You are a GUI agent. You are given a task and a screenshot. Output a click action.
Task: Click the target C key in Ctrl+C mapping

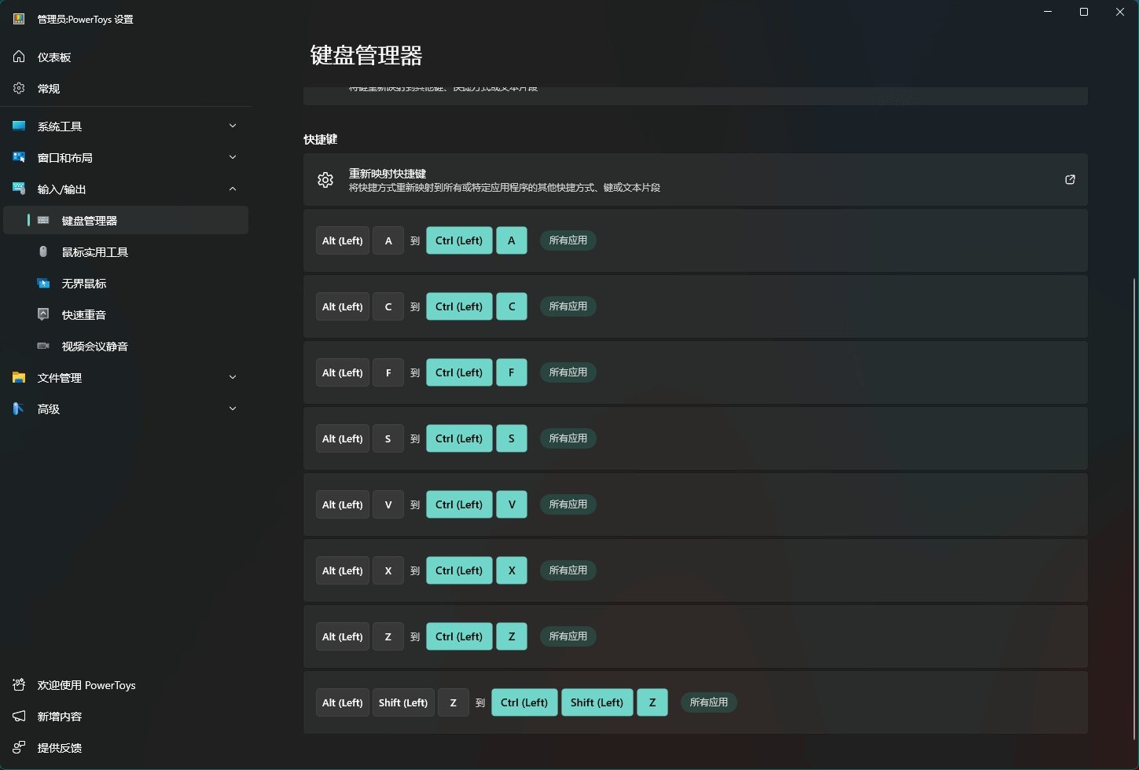[x=512, y=306]
